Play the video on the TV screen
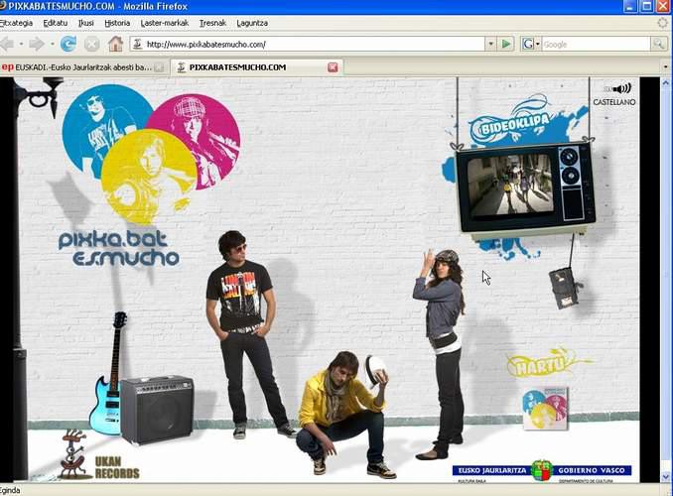673x496 pixels. coord(510,185)
